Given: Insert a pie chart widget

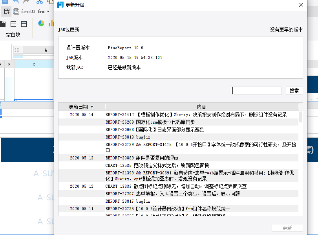Looking at the screenshot, I should point(41,23).
